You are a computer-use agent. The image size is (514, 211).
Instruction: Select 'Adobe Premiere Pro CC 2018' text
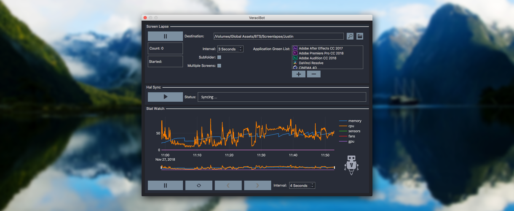[x=321, y=53]
